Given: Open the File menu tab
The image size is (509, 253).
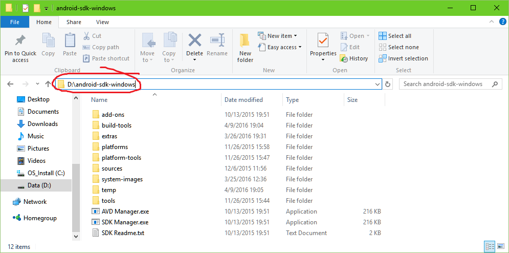Looking at the screenshot, I should (15, 22).
